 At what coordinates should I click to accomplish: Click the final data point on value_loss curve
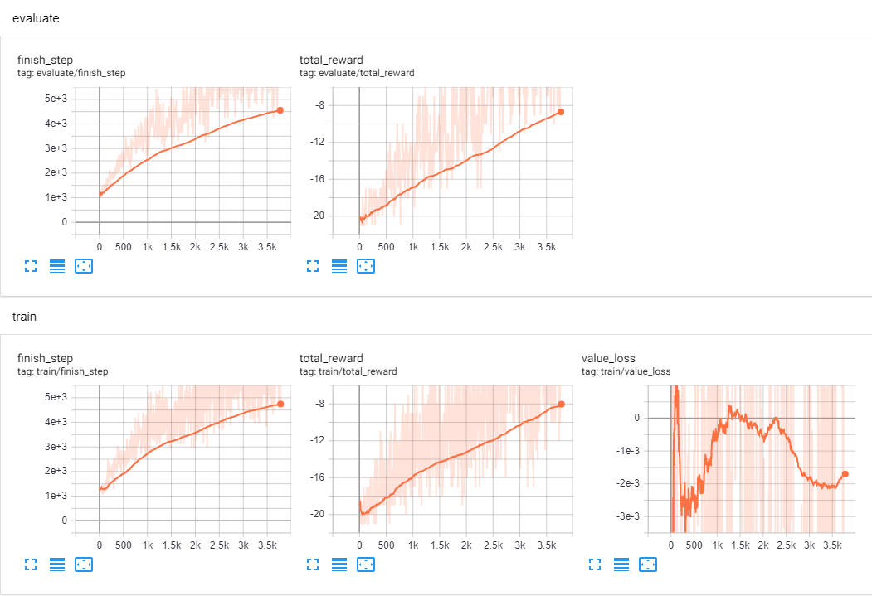point(845,474)
